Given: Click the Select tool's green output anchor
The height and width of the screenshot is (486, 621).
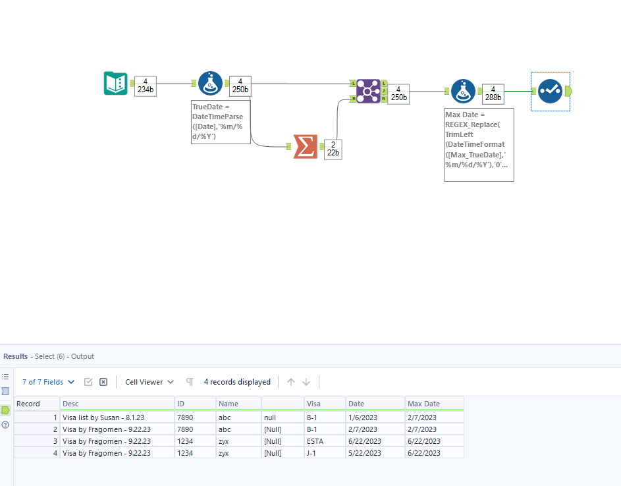Looking at the screenshot, I should [x=568, y=91].
